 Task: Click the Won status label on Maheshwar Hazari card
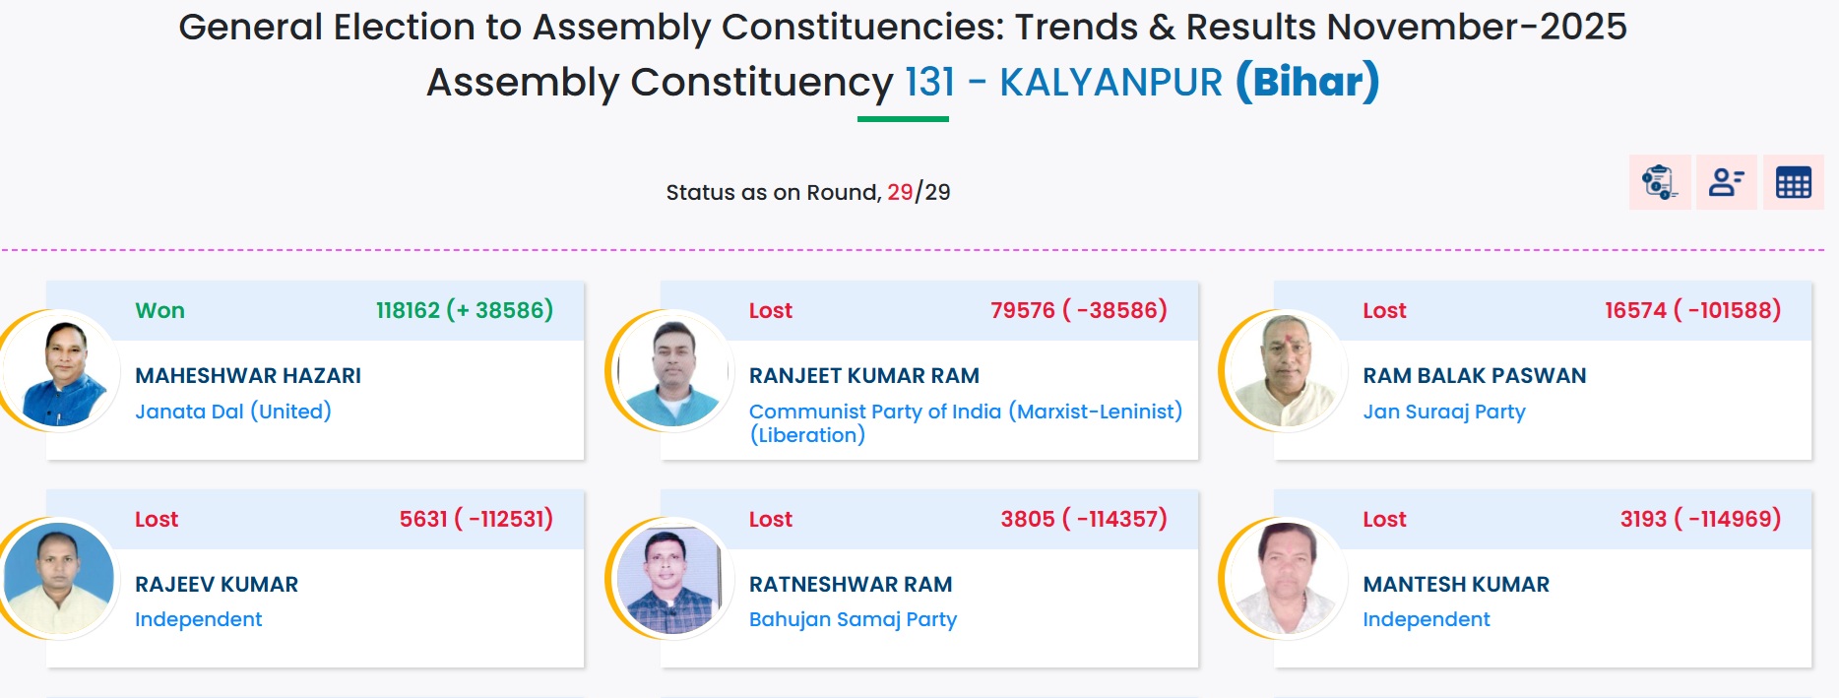[x=159, y=310]
